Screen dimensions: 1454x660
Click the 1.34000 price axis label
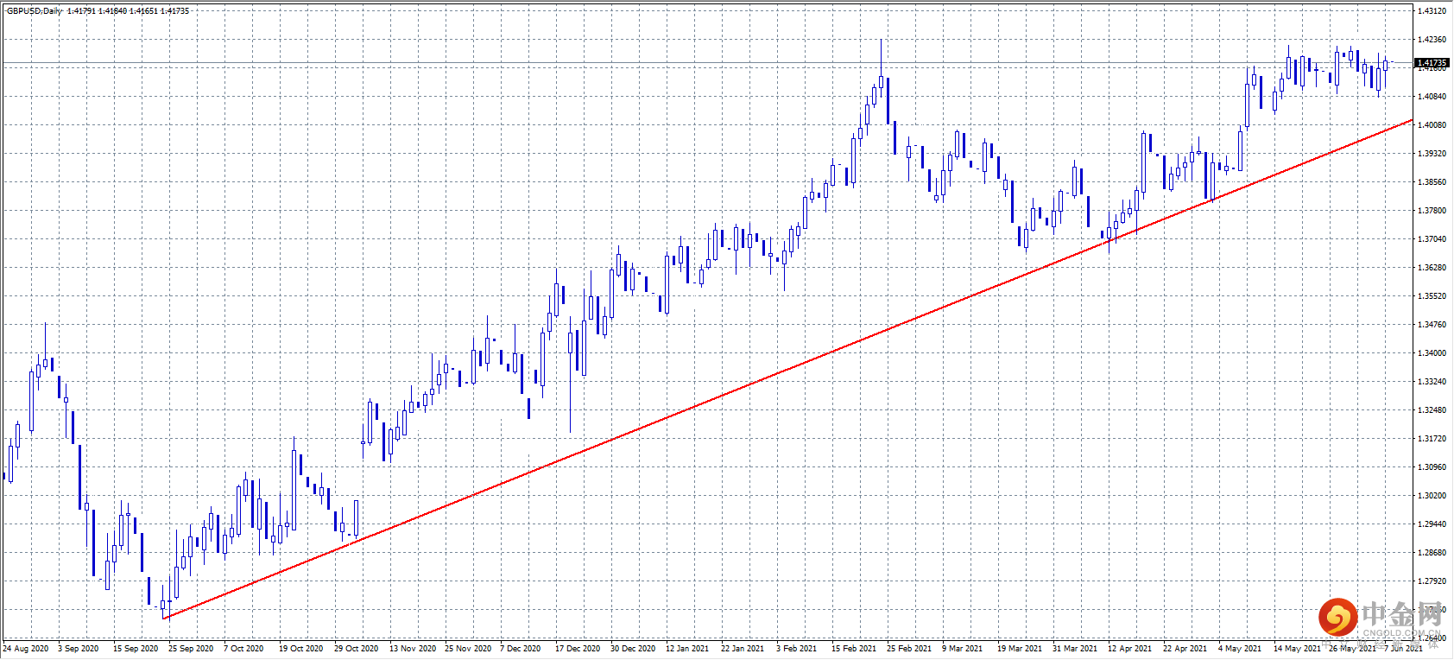[1432, 353]
